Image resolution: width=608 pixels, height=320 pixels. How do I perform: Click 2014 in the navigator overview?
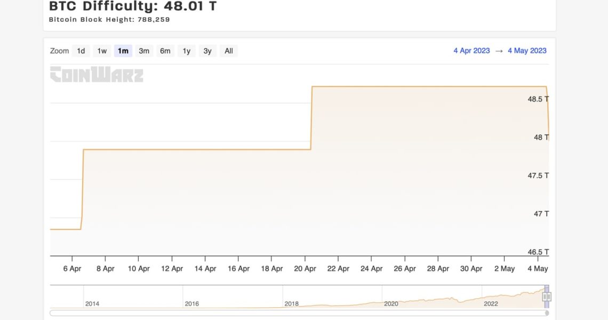(x=92, y=303)
